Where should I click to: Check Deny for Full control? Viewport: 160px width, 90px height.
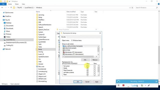94,66
